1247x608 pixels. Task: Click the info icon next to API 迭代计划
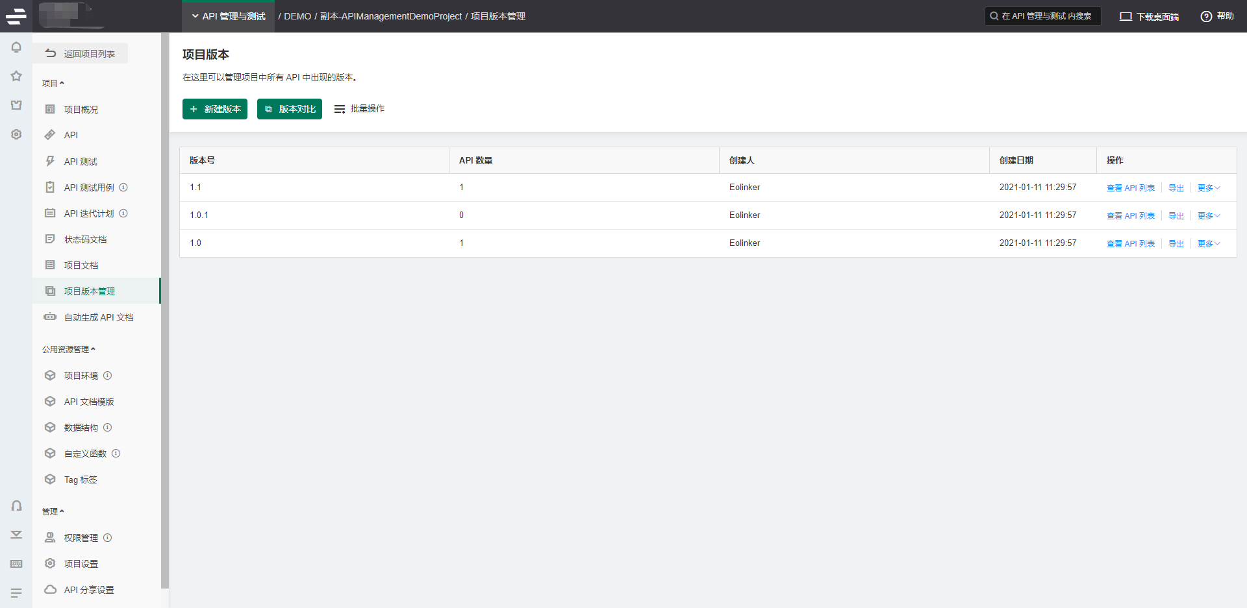123,213
